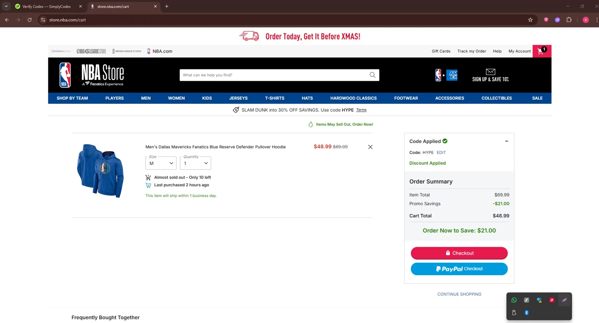599x323 pixels.
Task: Click the red Checkout button
Action: (459, 253)
